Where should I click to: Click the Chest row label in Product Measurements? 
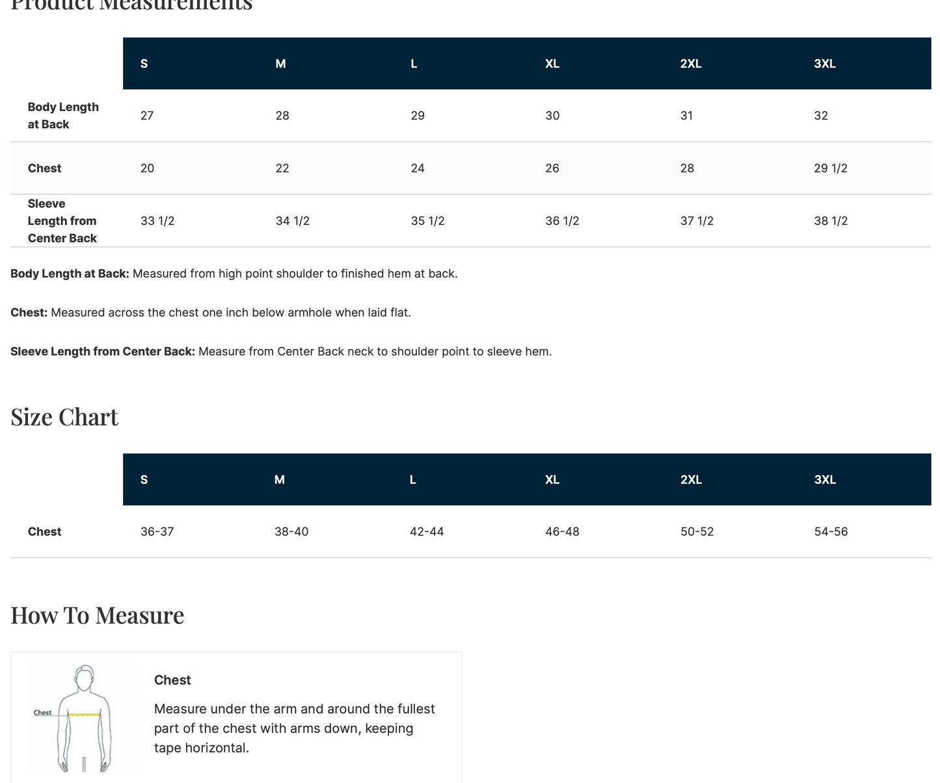44,168
